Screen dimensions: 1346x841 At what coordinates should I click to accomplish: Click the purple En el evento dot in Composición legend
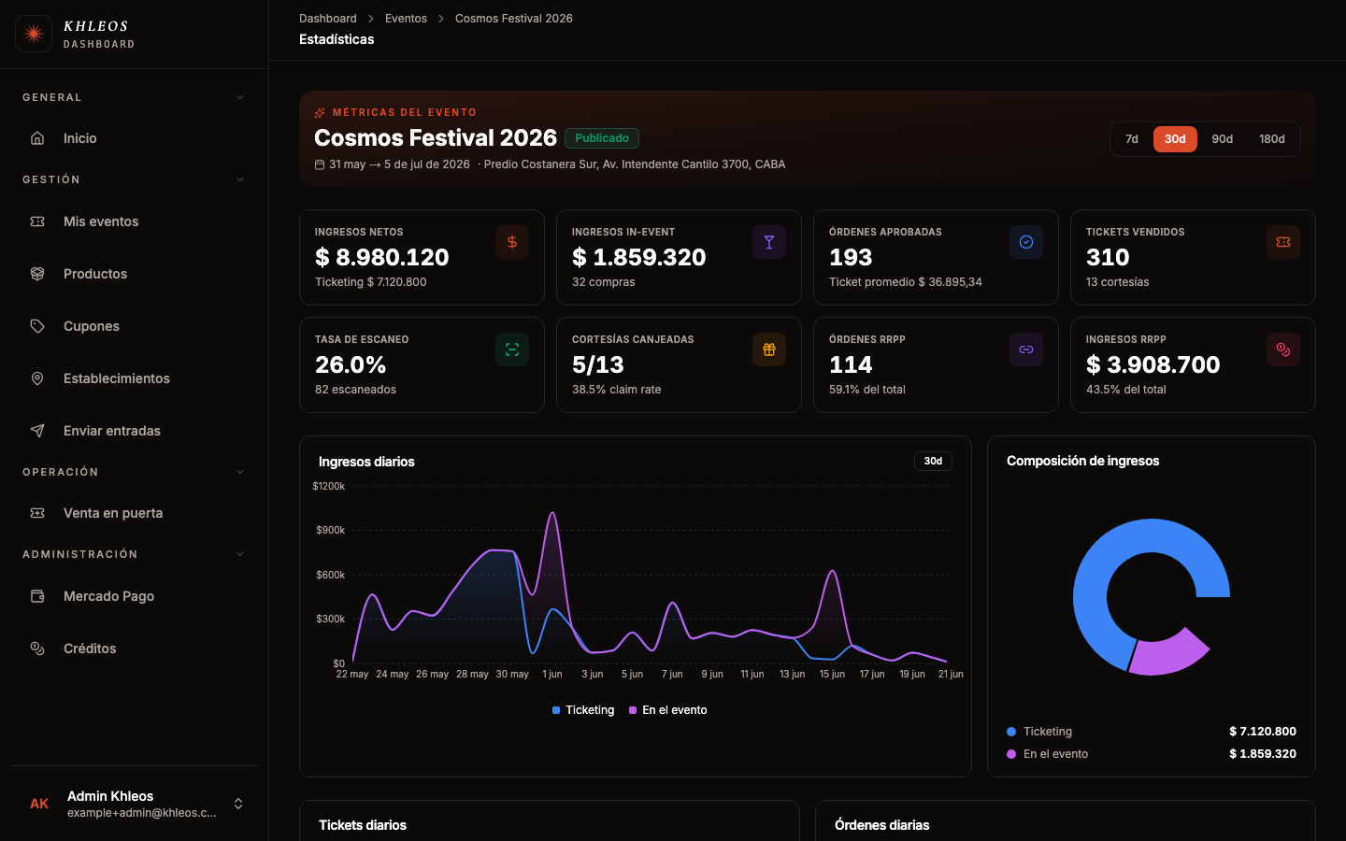[x=1011, y=754]
